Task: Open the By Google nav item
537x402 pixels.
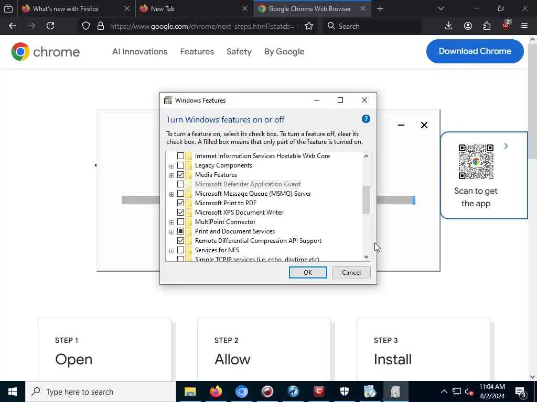Action: (x=284, y=52)
